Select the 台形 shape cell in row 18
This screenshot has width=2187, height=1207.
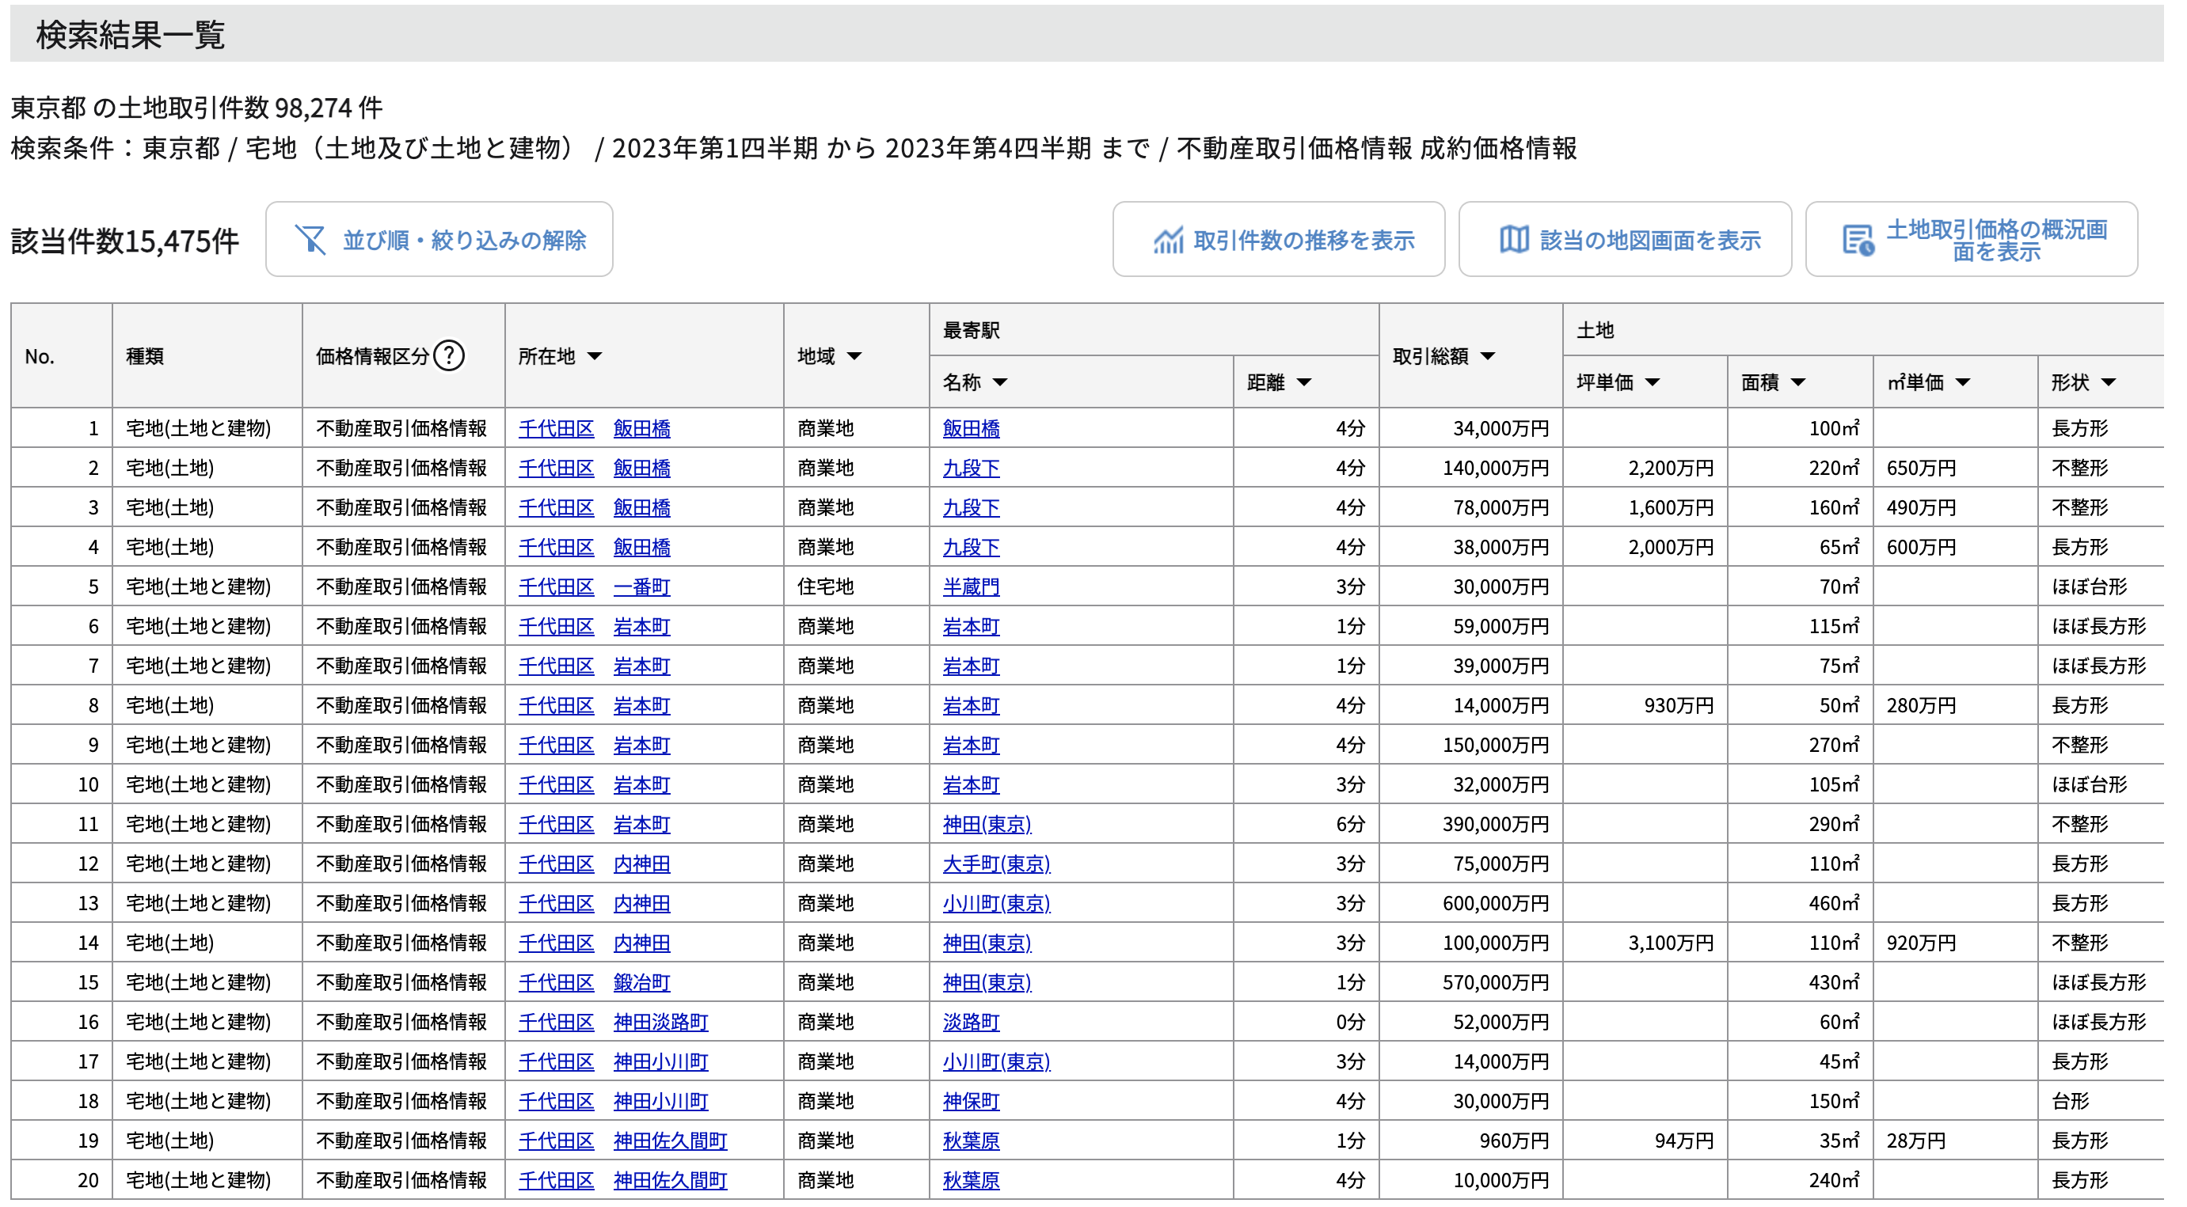coord(2102,1102)
